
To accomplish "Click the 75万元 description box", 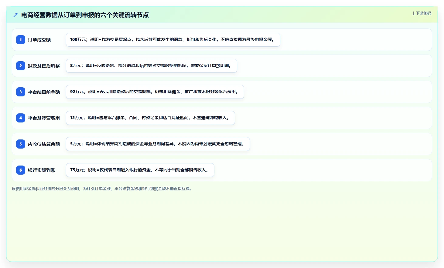I will coord(140,170).
